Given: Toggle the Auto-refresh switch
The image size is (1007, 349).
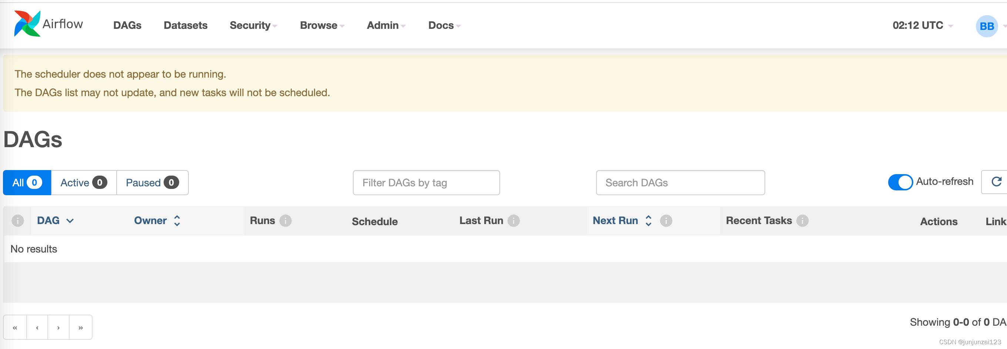Looking at the screenshot, I should coord(900,182).
